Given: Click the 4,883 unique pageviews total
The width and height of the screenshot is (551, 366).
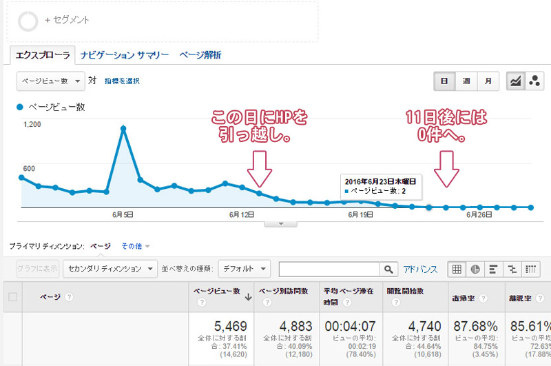Looking at the screenshot, I should click(296, 326).
